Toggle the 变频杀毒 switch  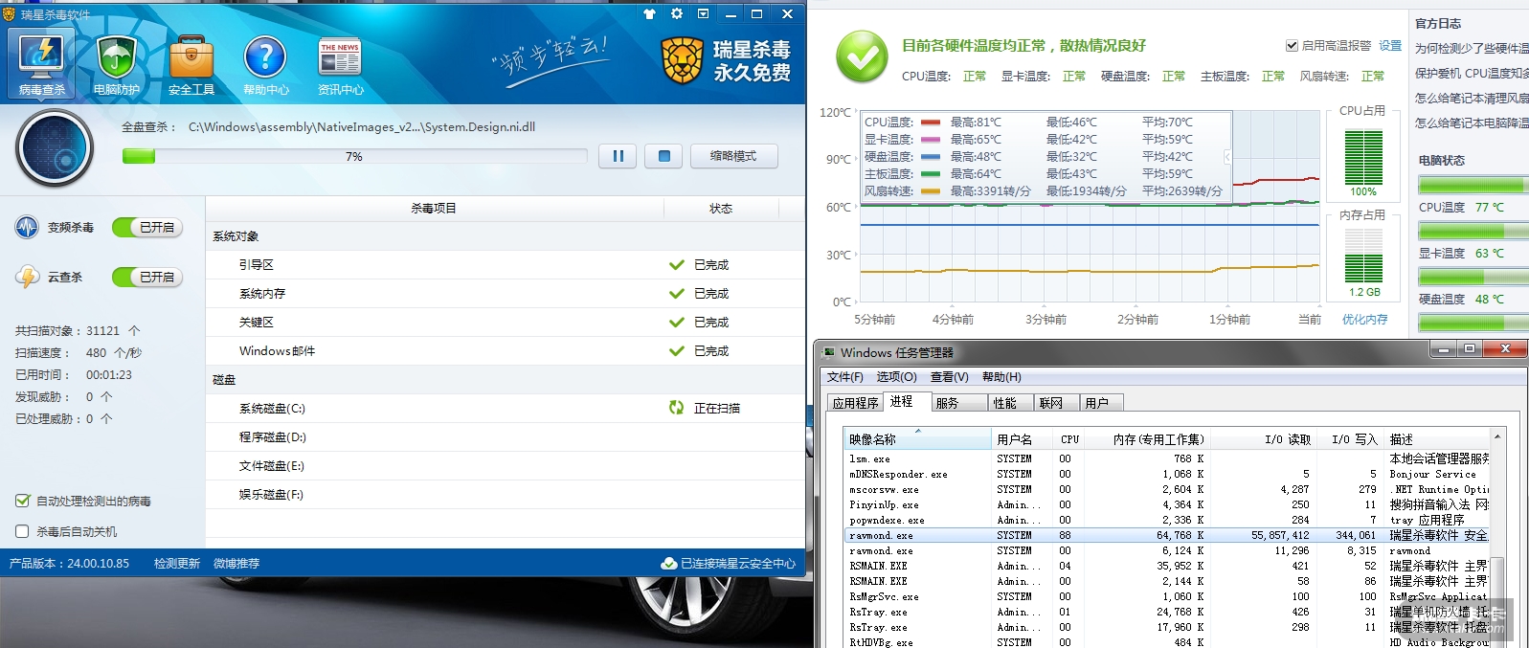pyautogui.click(x=147, y=228)
